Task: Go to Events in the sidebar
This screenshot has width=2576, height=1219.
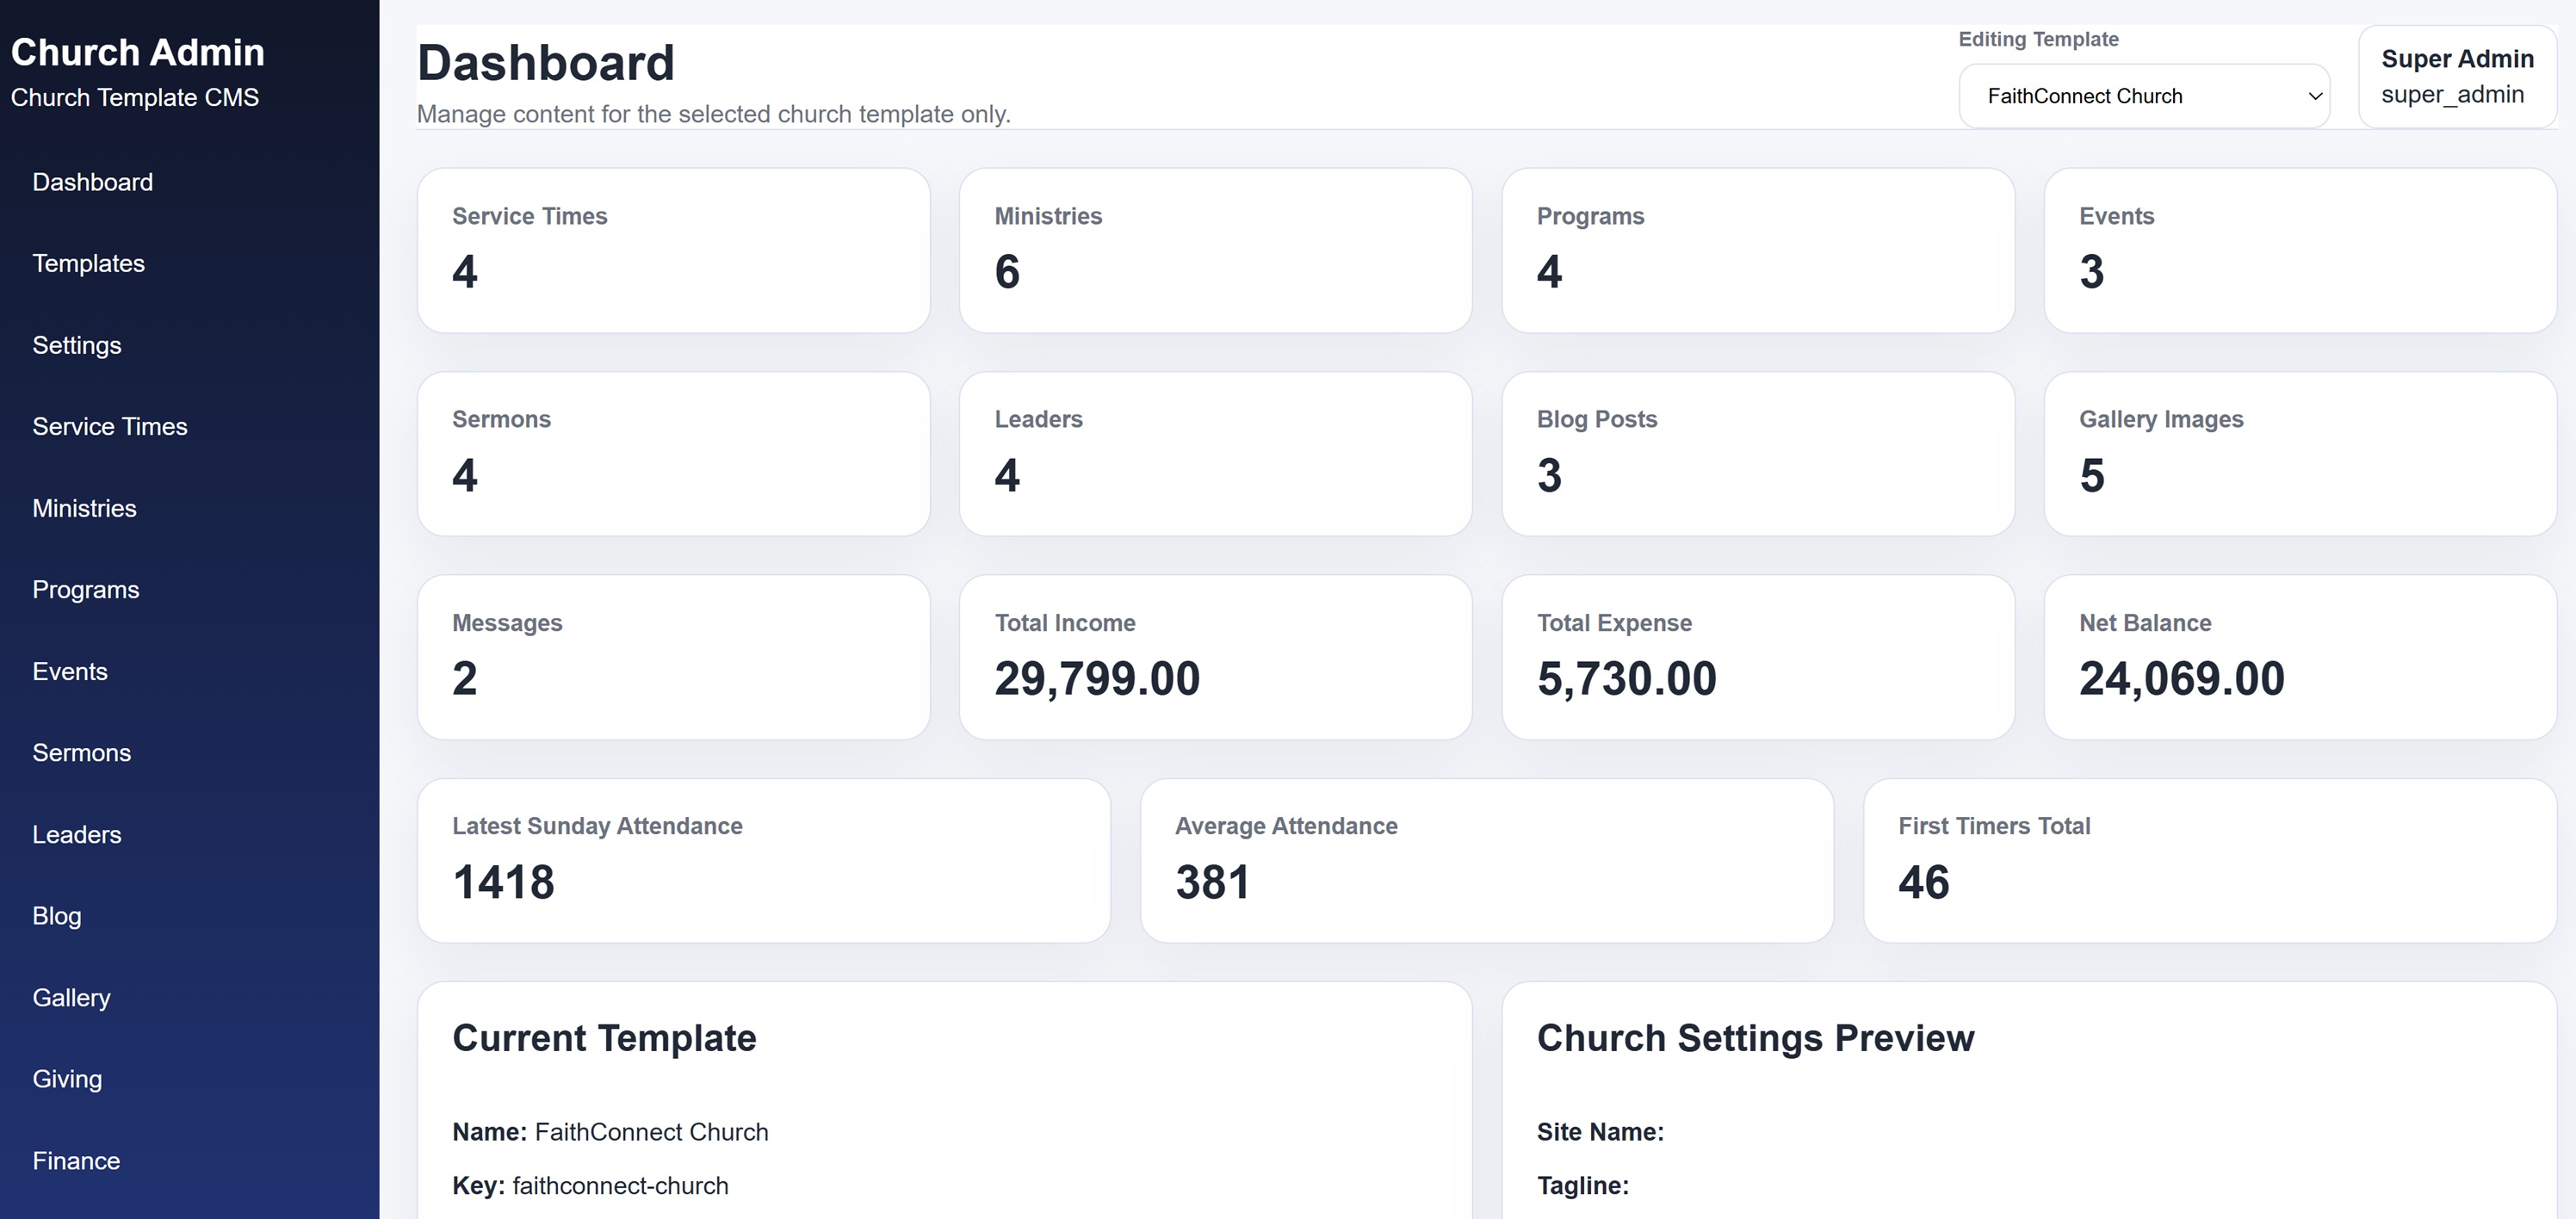Action: pyautogui.click(x=70, y=671)
